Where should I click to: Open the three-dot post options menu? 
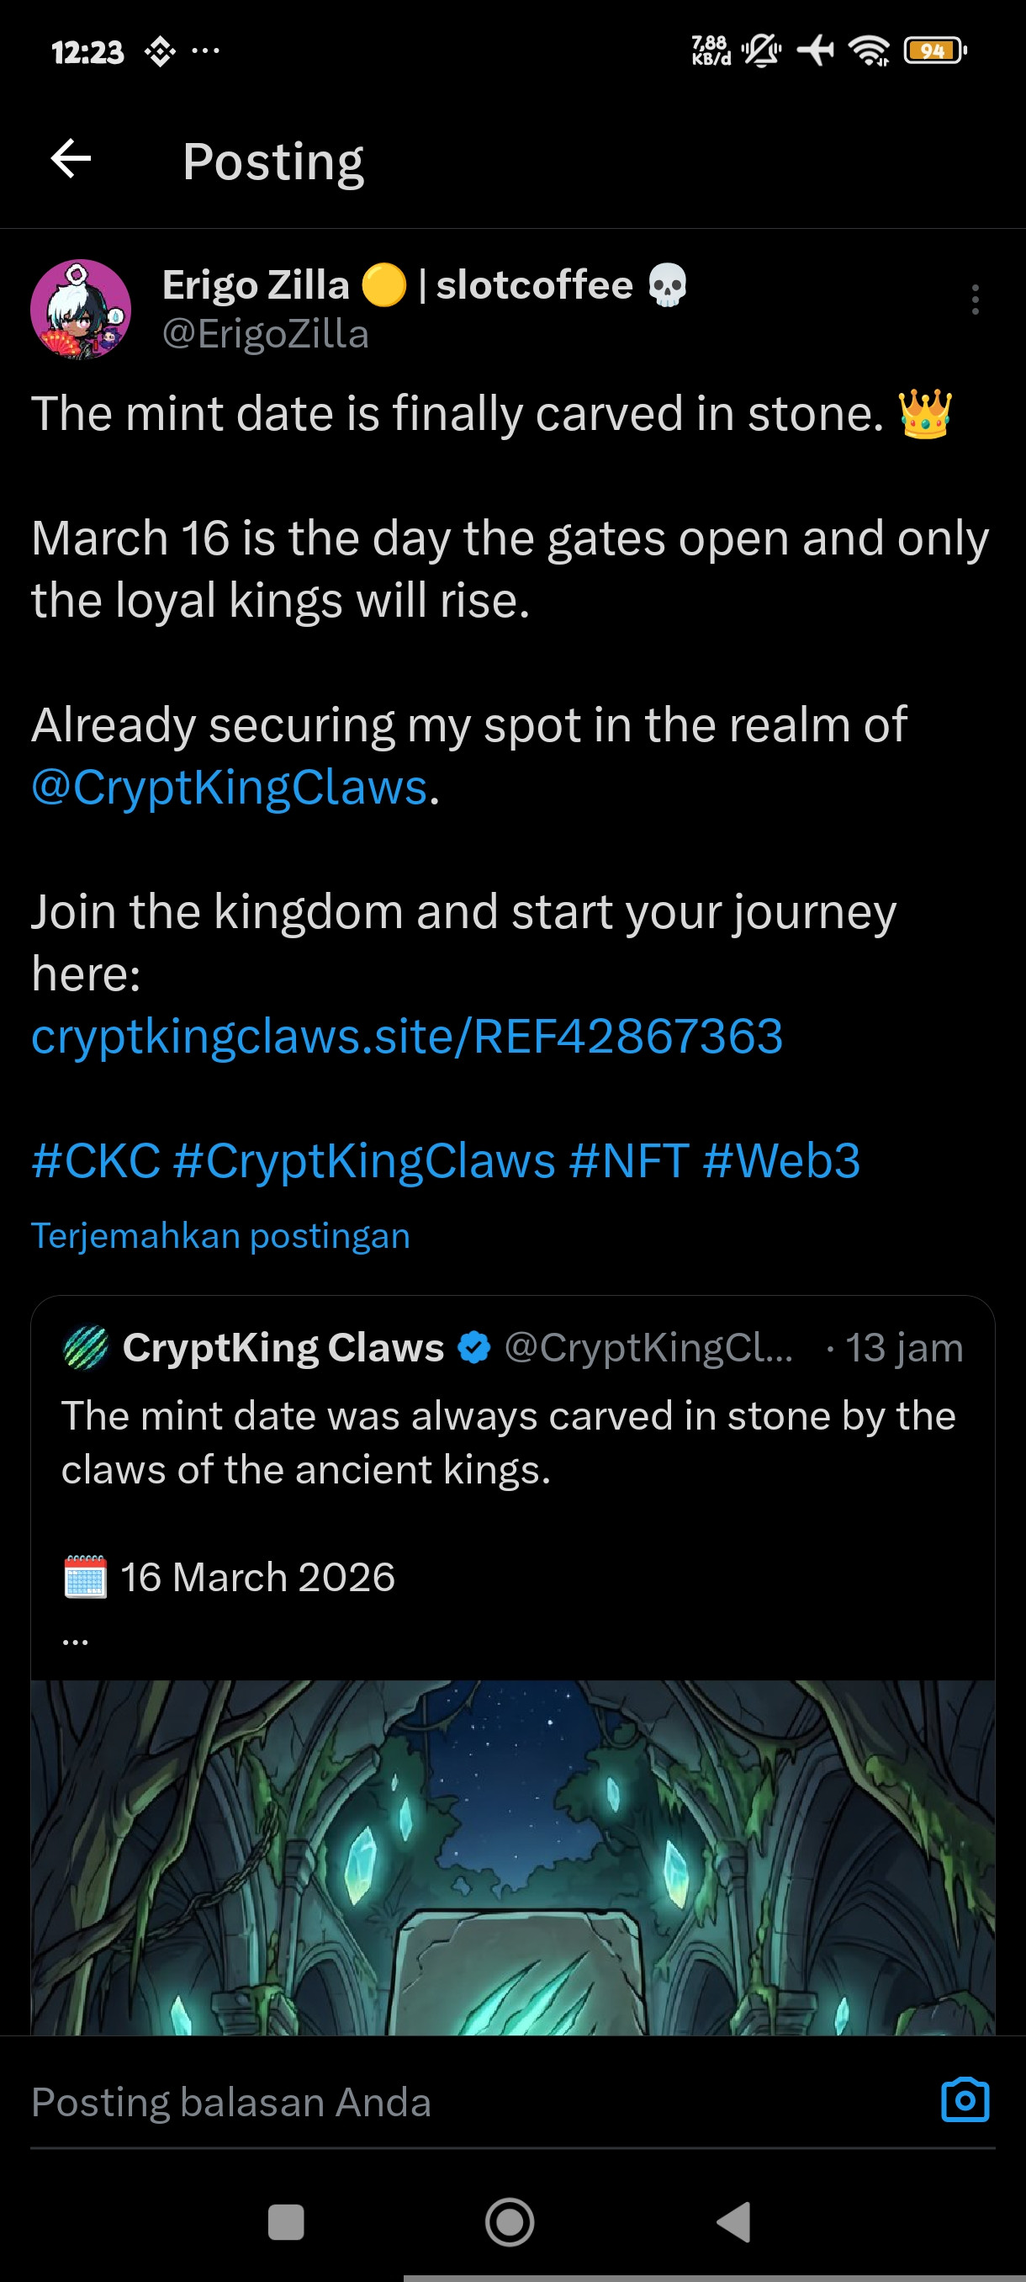pos(975,300)
